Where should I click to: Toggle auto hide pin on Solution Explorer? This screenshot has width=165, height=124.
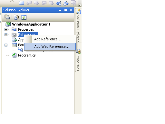pos(65,10)
